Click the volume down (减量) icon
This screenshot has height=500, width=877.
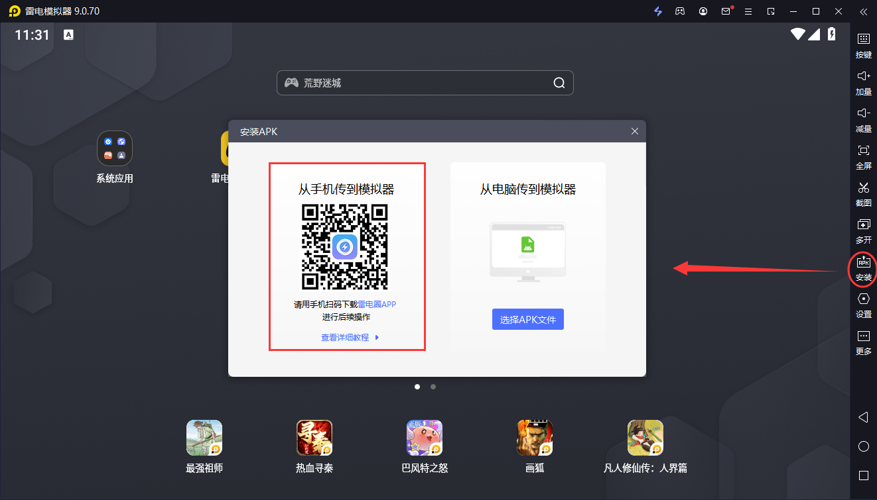863,113
